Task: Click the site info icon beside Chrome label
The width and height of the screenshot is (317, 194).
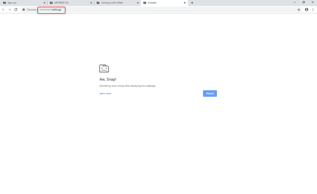Action: 24,10
